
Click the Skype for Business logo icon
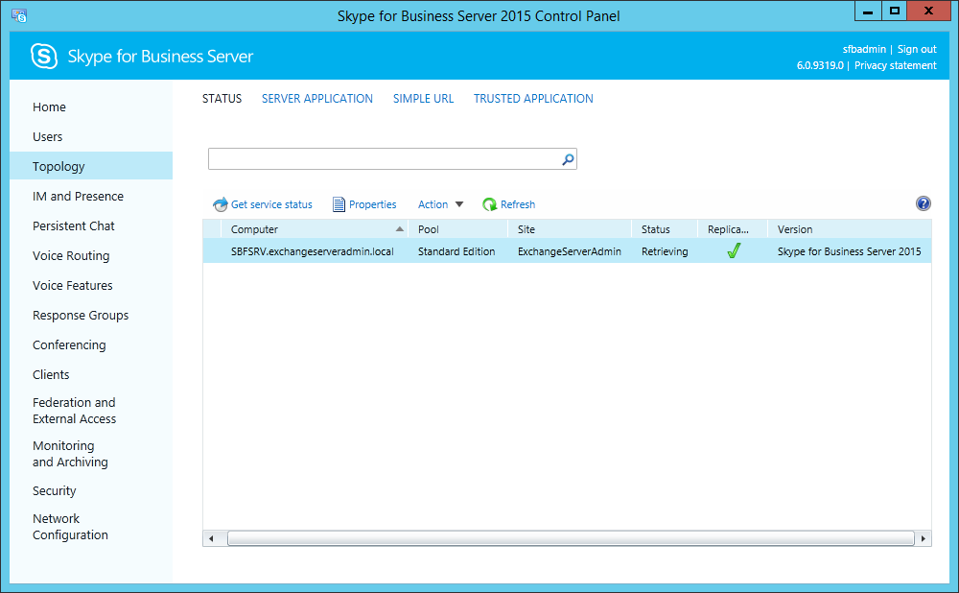(x=44, y=57)
